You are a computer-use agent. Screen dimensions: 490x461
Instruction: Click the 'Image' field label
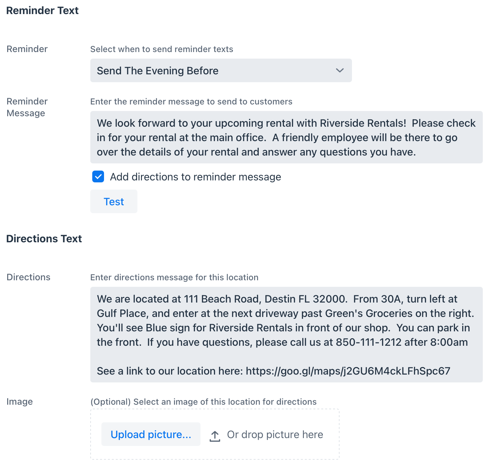pyautogui.click(x=20, y=401)
